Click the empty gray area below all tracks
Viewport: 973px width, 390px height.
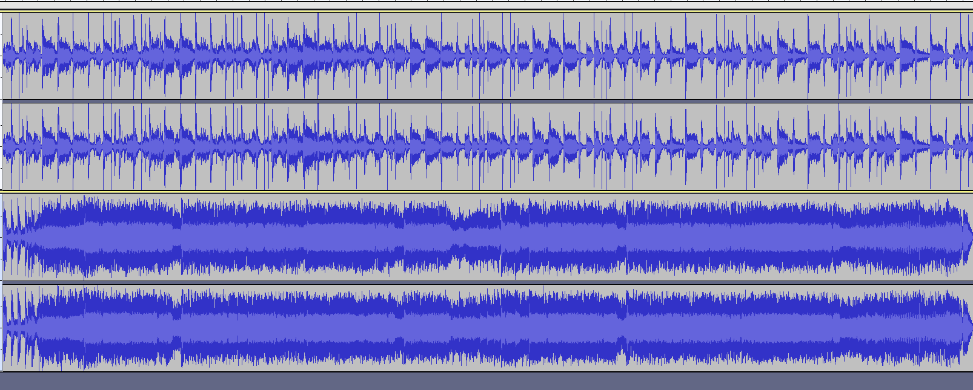tap(486, 381)
